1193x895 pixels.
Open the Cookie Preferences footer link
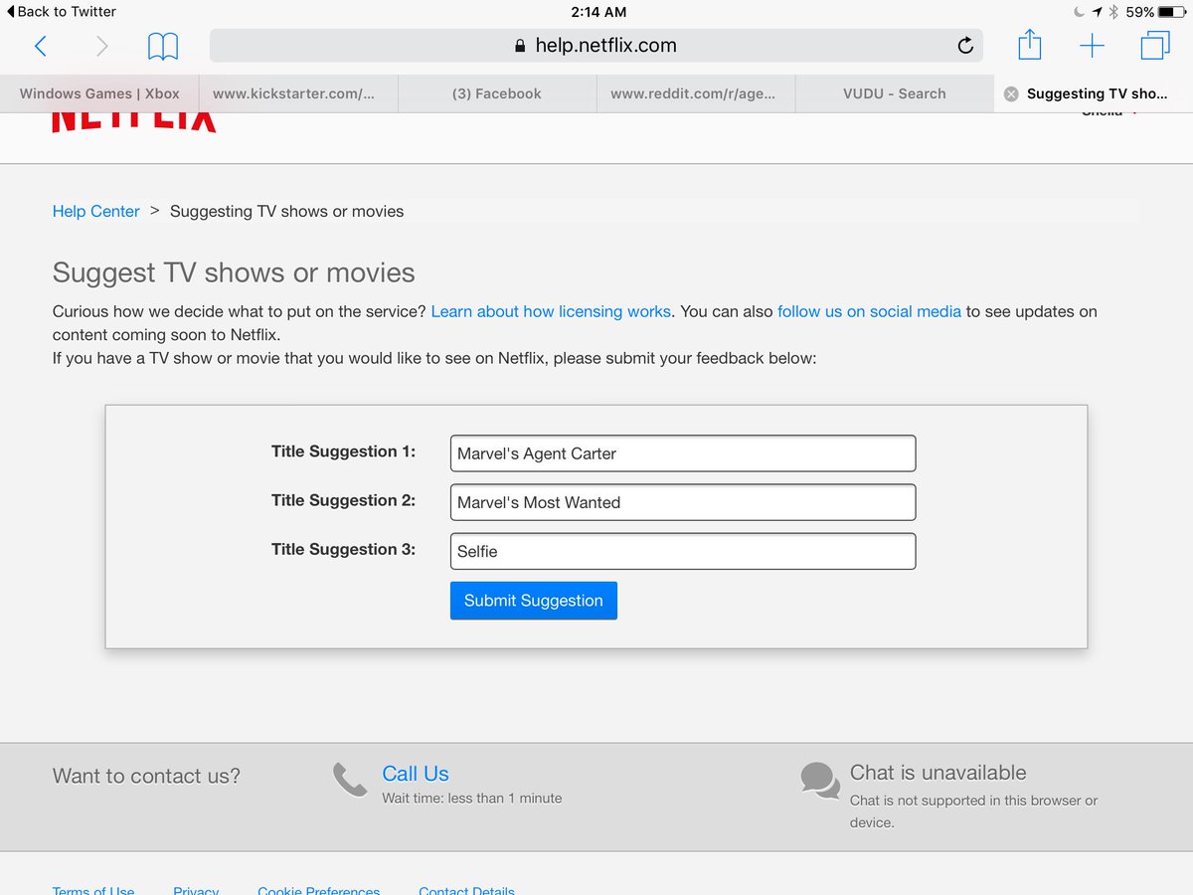pyautogui.click(x=318, y=890)
